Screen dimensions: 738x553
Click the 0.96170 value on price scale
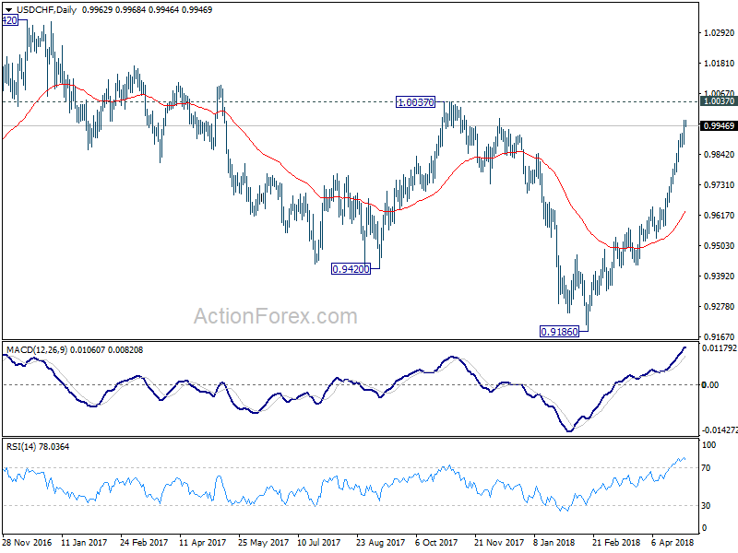point(719,216)
